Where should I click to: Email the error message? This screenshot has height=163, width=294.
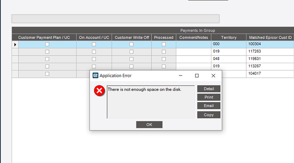(x=209, y=106)
